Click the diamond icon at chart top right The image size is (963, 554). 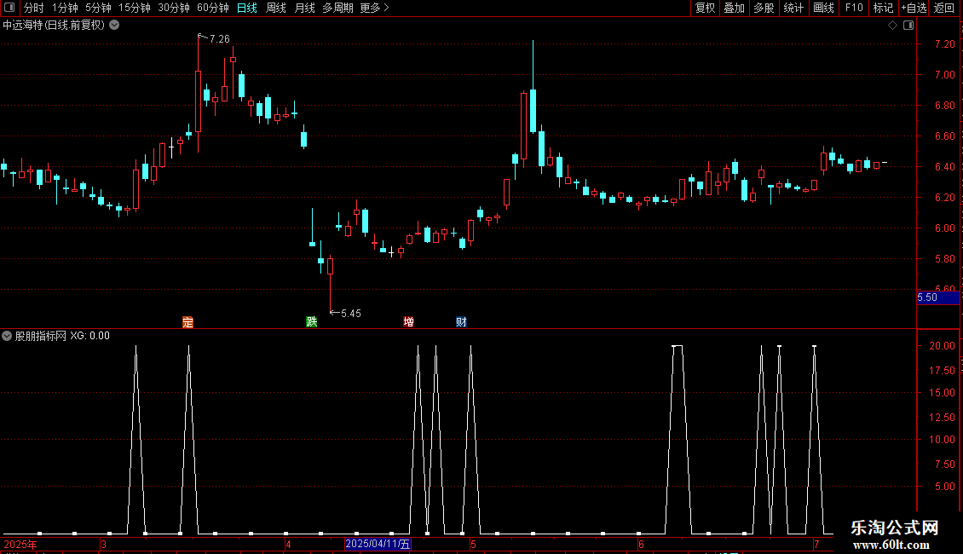pyautogui.click(x=893, y=26)
